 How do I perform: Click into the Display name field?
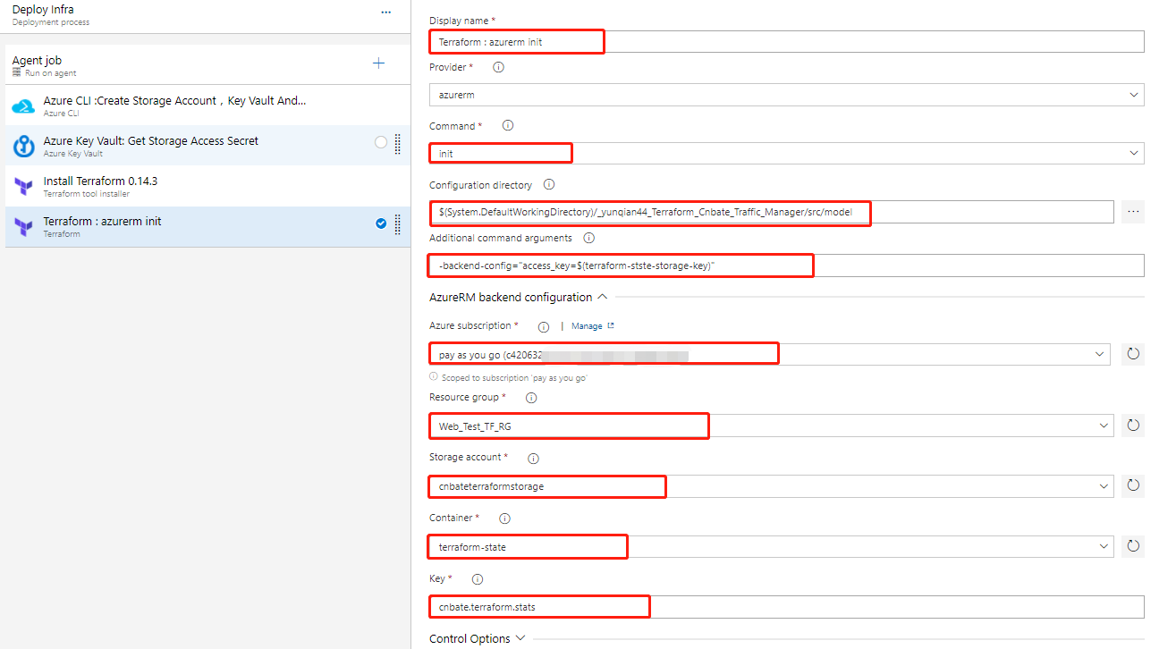click(787, 42)
